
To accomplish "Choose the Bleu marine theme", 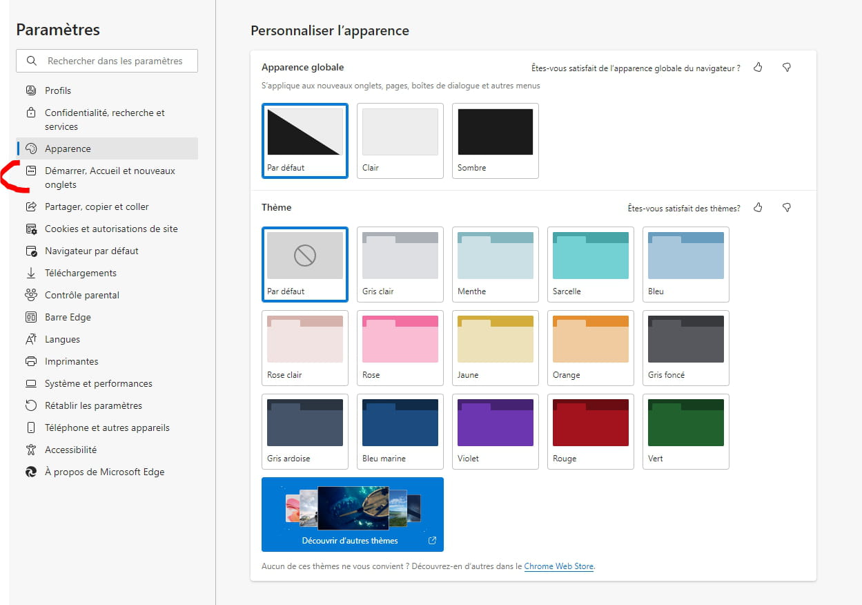I will tap(400, 432).
